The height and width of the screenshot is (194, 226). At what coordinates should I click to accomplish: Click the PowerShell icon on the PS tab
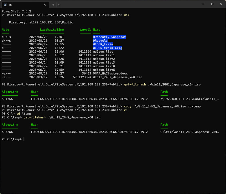pos(5,5)
